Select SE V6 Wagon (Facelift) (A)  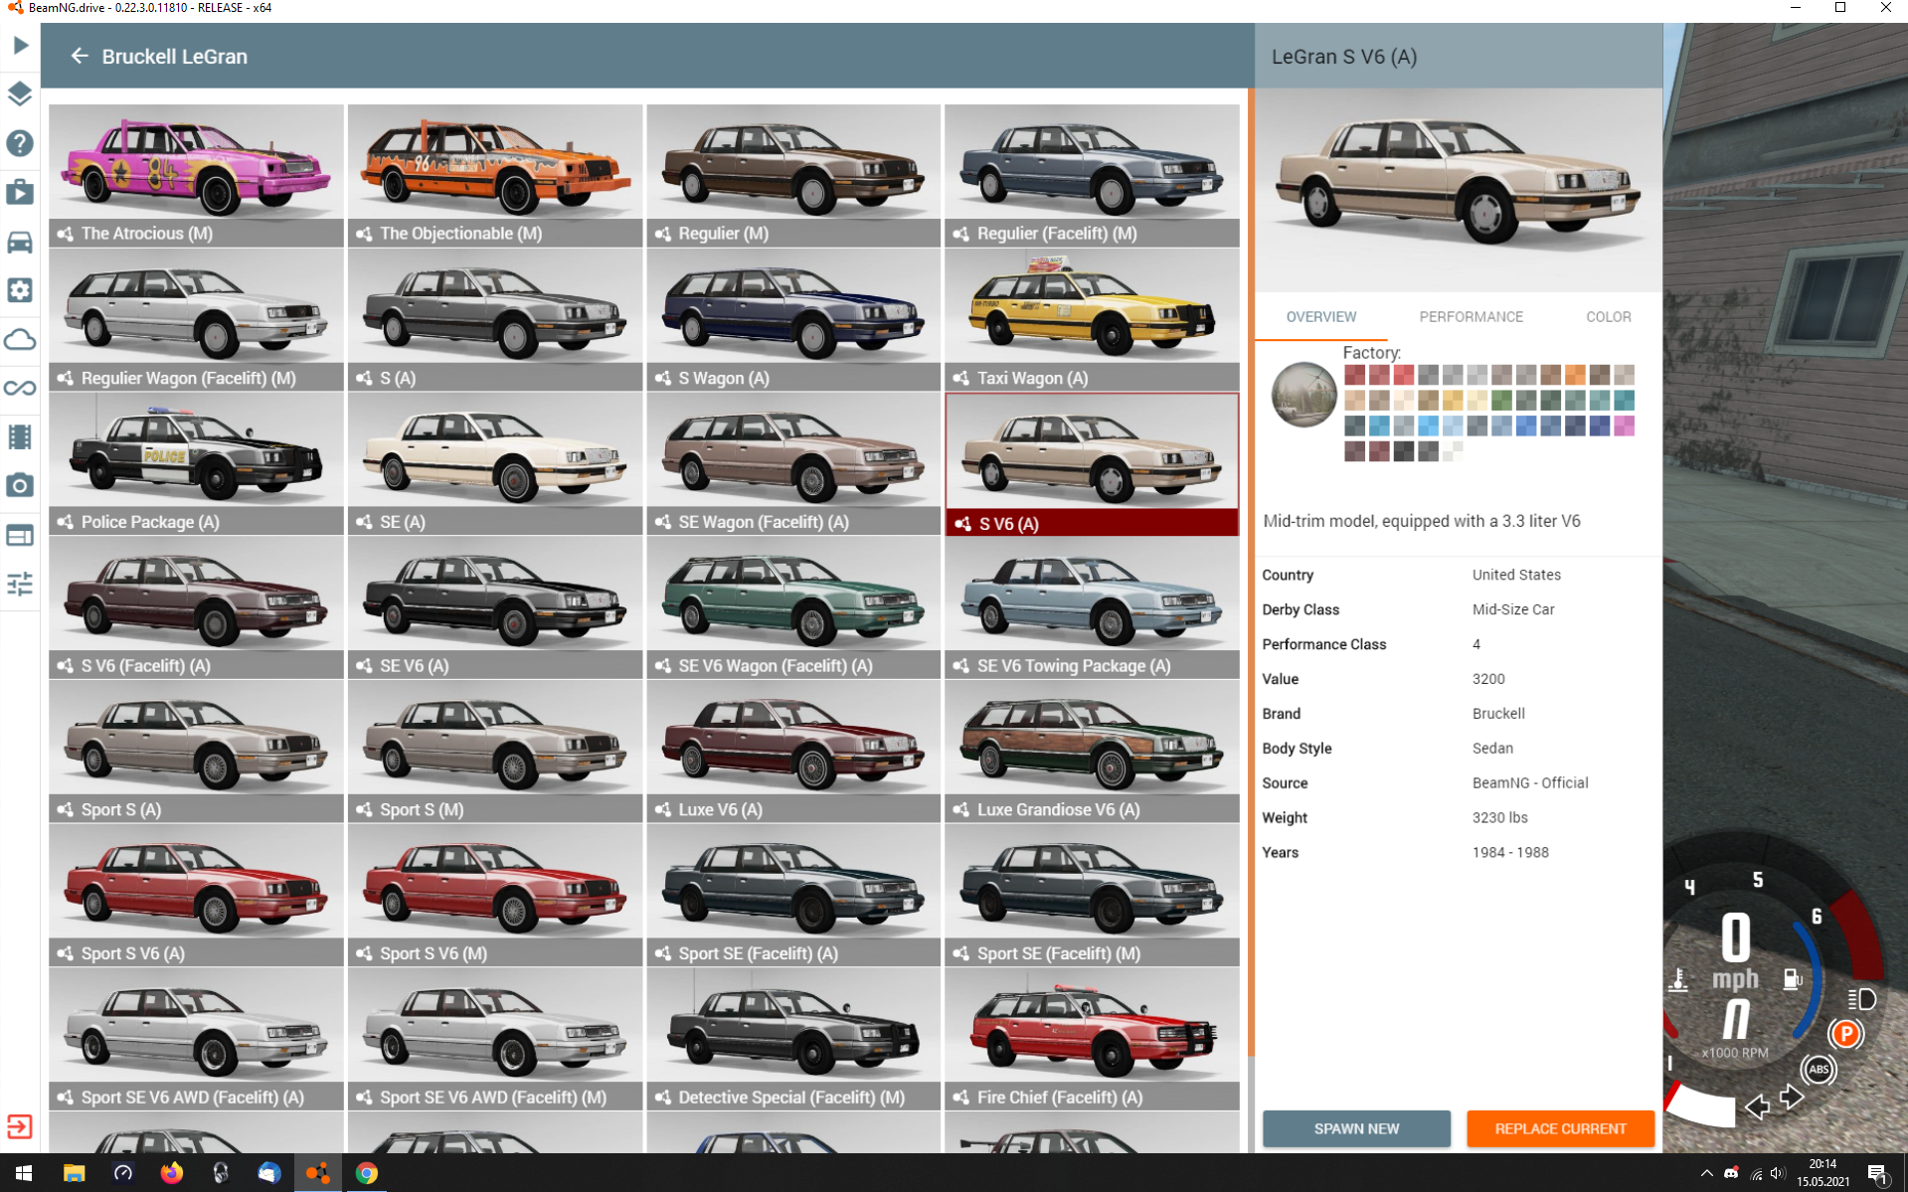point(793,607)
